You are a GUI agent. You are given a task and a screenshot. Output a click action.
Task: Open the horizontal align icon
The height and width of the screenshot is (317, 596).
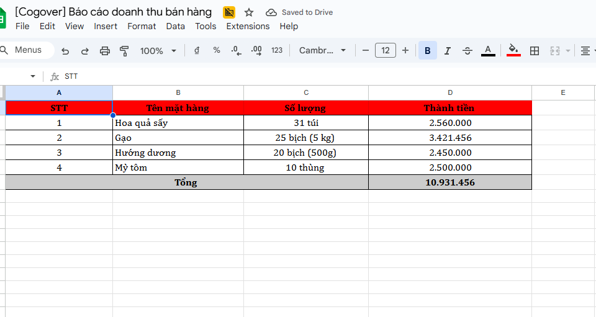pos(585,50)
